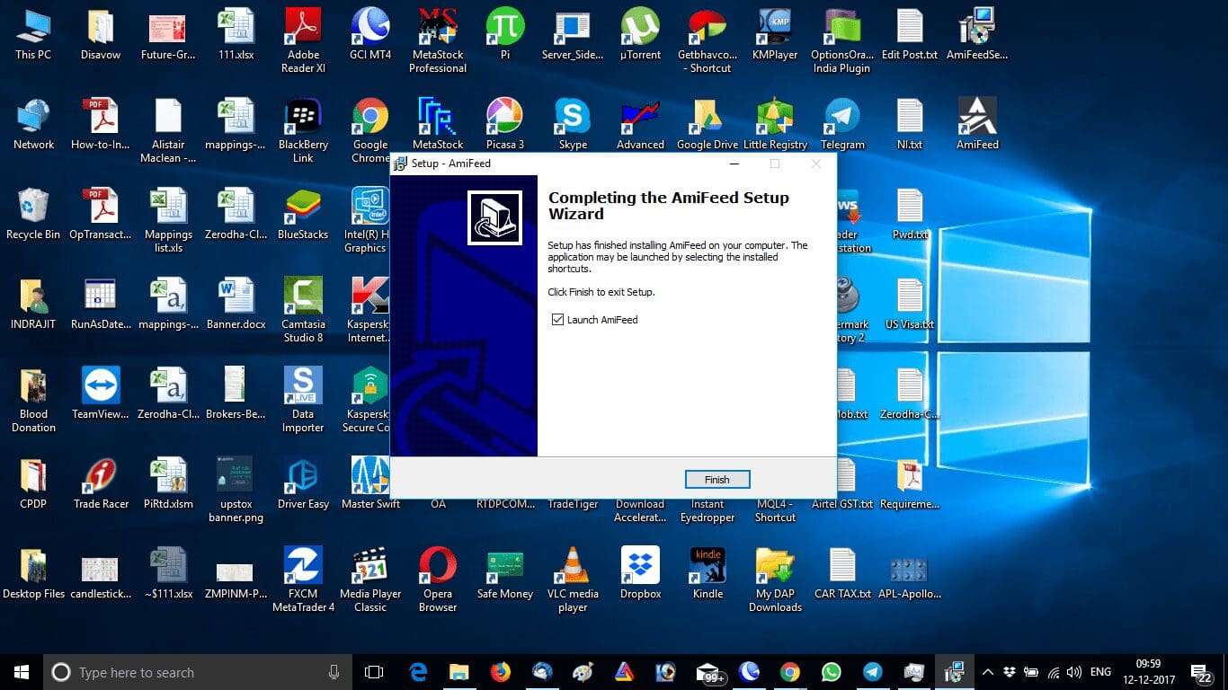
Task: Click the Cortana microphone icon
Action: tap(334, 672)
